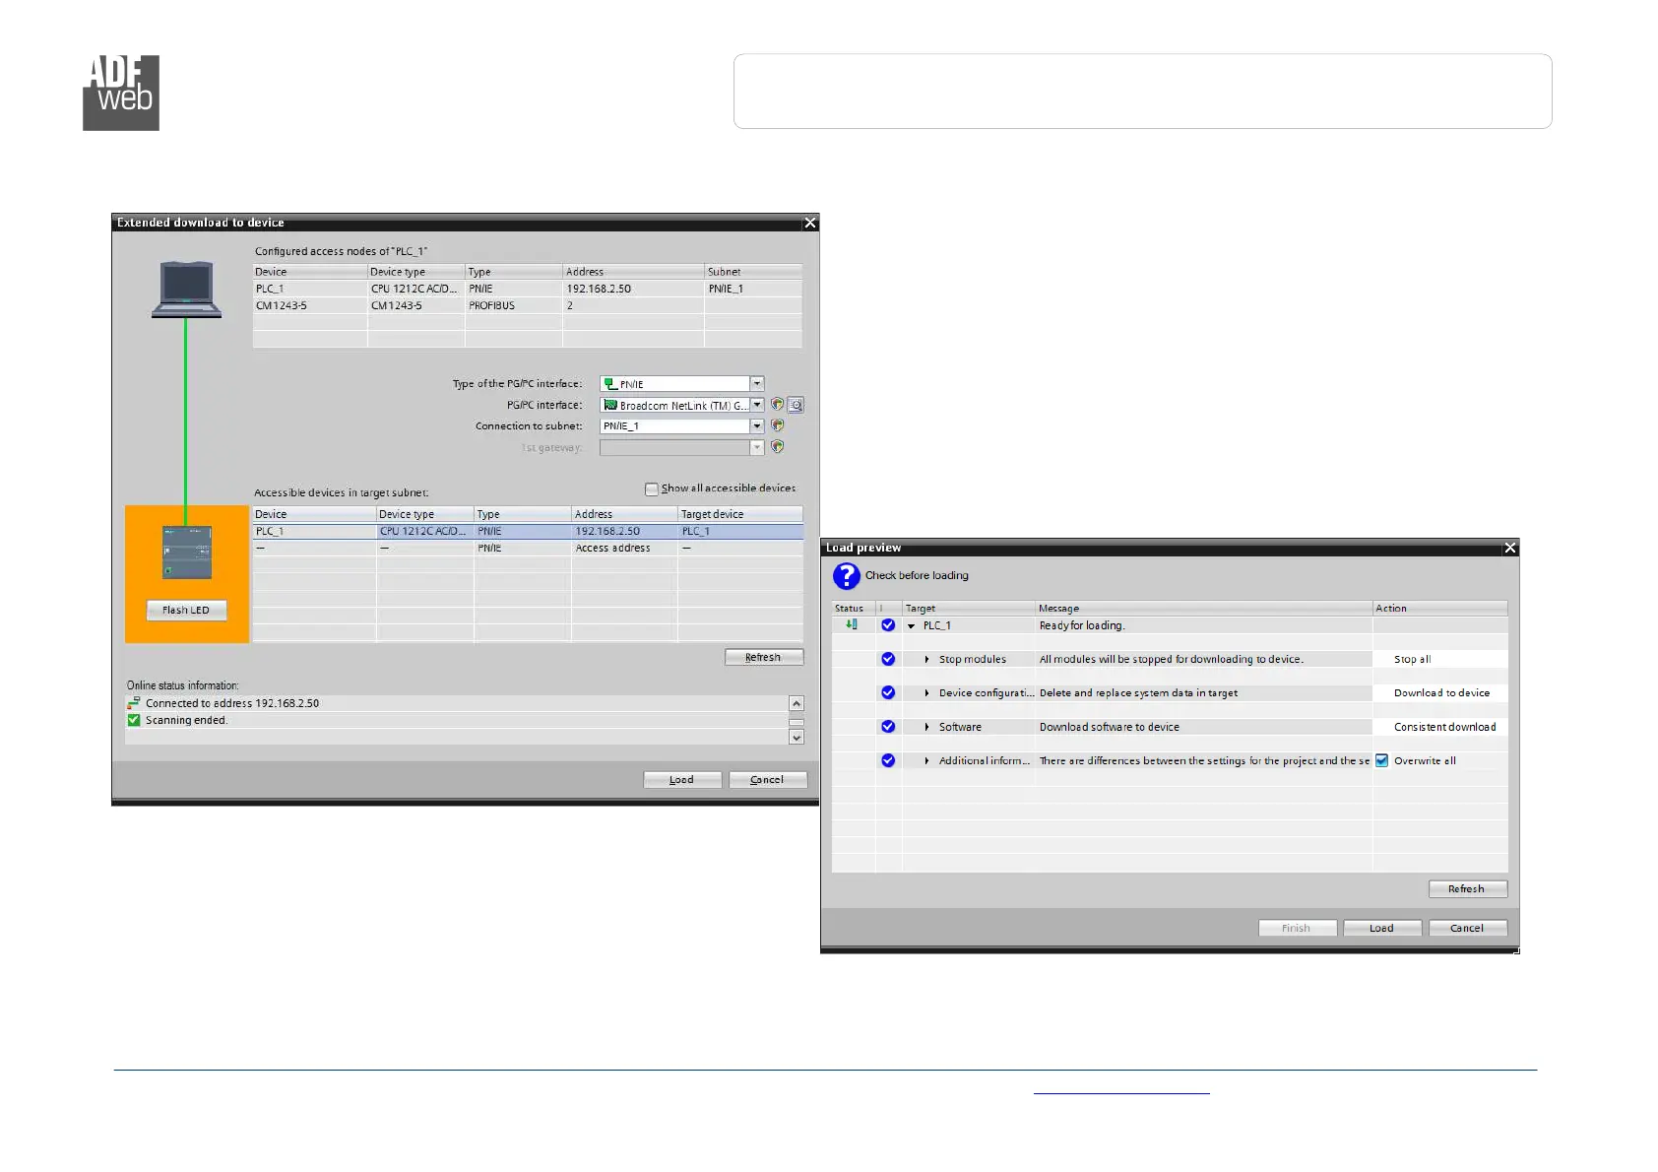Uncheck the Overwrite all checkbox
The height and width of the screenshot is (1172, 1658).
(x=1382, y=760)
